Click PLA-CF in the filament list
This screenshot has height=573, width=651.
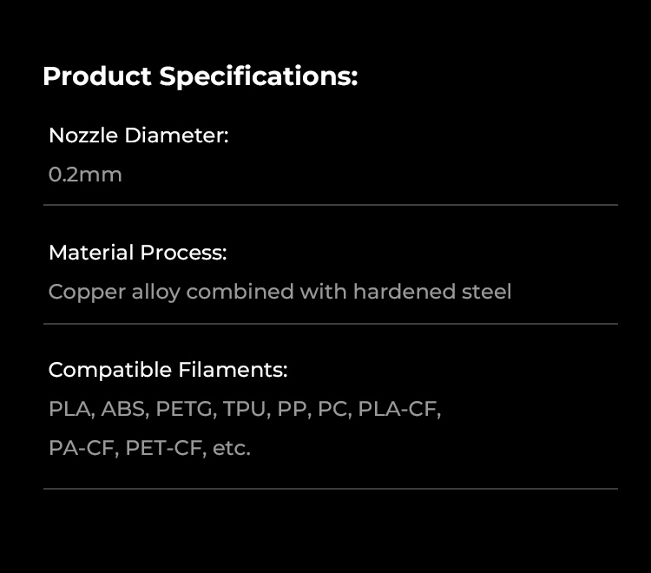pyautogui.click(x=398, y=409)
